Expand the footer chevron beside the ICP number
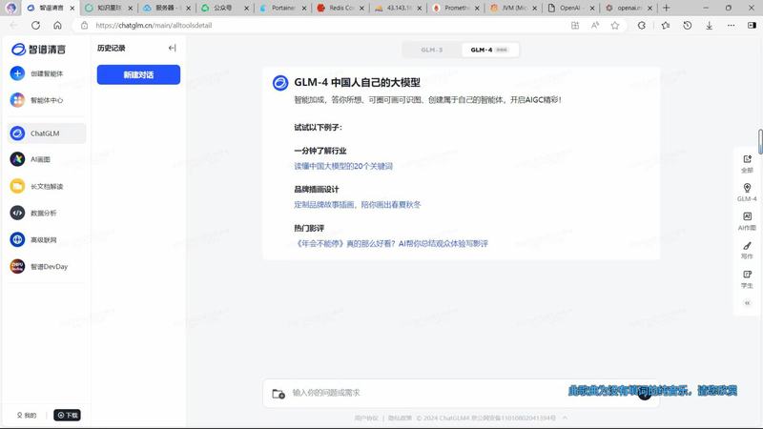Viewport: 763px width, 429px height. pos(565,418)
